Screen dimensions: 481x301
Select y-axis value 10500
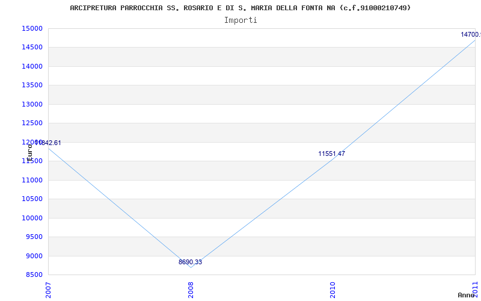(x=32, y=199)
